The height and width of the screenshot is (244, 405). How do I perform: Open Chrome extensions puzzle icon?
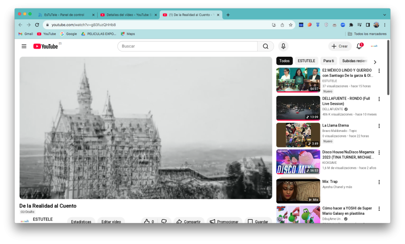351,25
